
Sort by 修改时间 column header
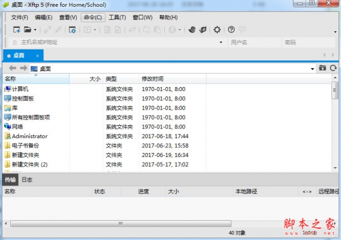pos(173,78)
